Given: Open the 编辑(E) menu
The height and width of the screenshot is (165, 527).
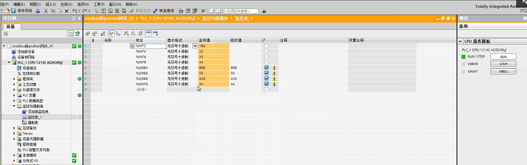Looking at the screenshot, I should 19,4.
